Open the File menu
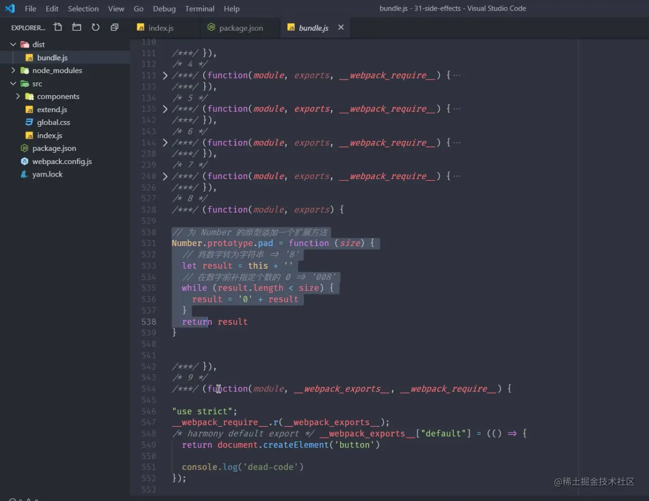Image resolution: width=649 pixels, height=501 pixels. (31, 9)
